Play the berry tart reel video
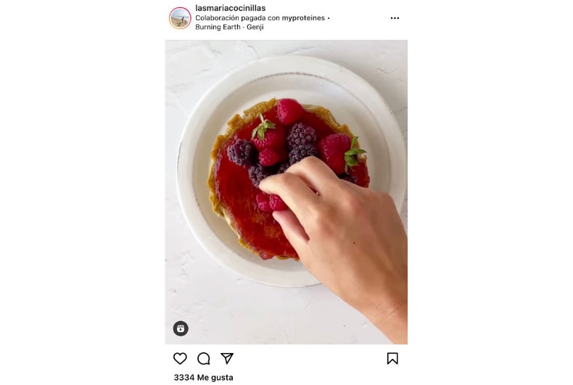Viewport: 573px width, 385px height. coord(286,192)
